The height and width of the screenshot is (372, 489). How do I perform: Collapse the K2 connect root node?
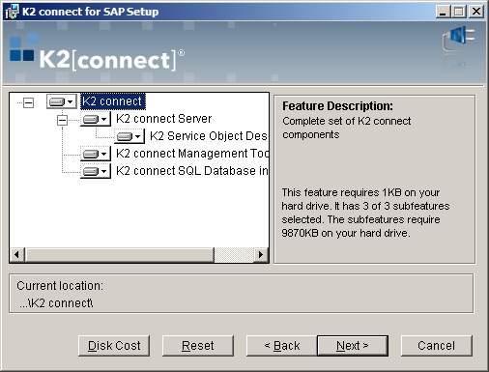point(28,103)
